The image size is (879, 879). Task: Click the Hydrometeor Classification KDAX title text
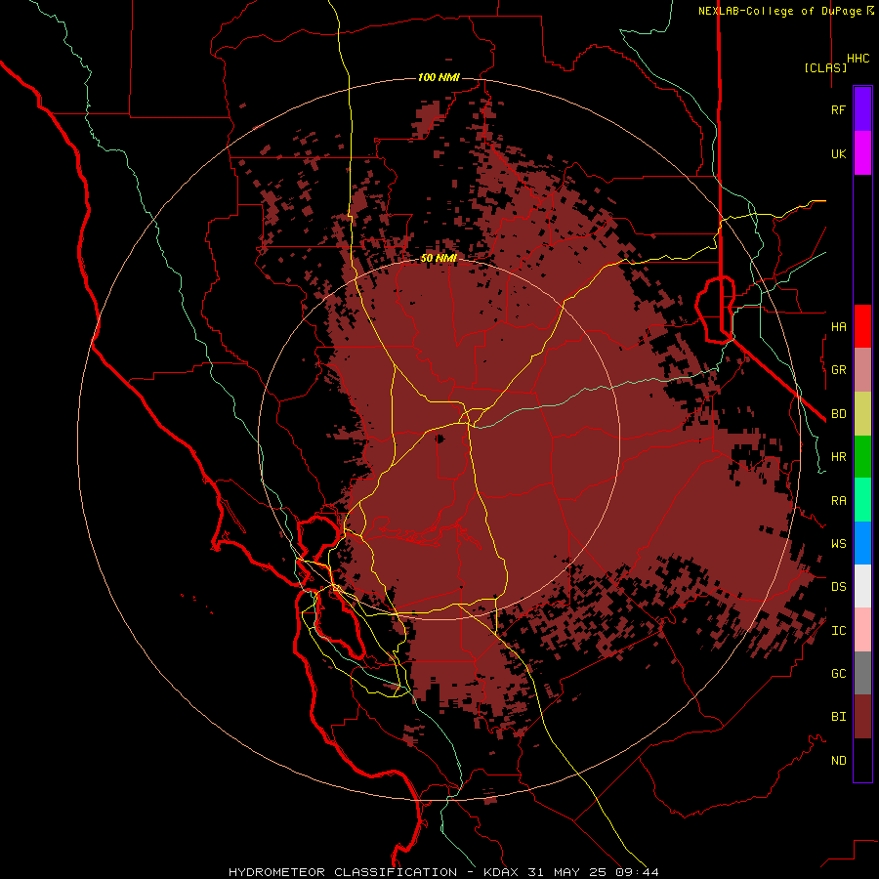[443, 872]
